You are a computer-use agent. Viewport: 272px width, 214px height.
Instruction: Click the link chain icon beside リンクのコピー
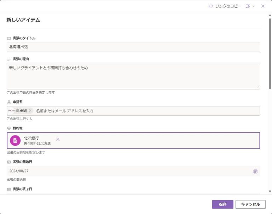click(211, 6)
